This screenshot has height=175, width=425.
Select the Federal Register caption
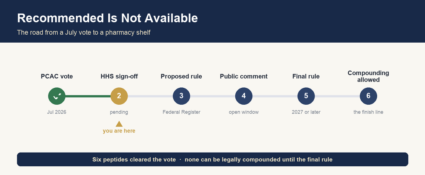[x=181, y=112]
